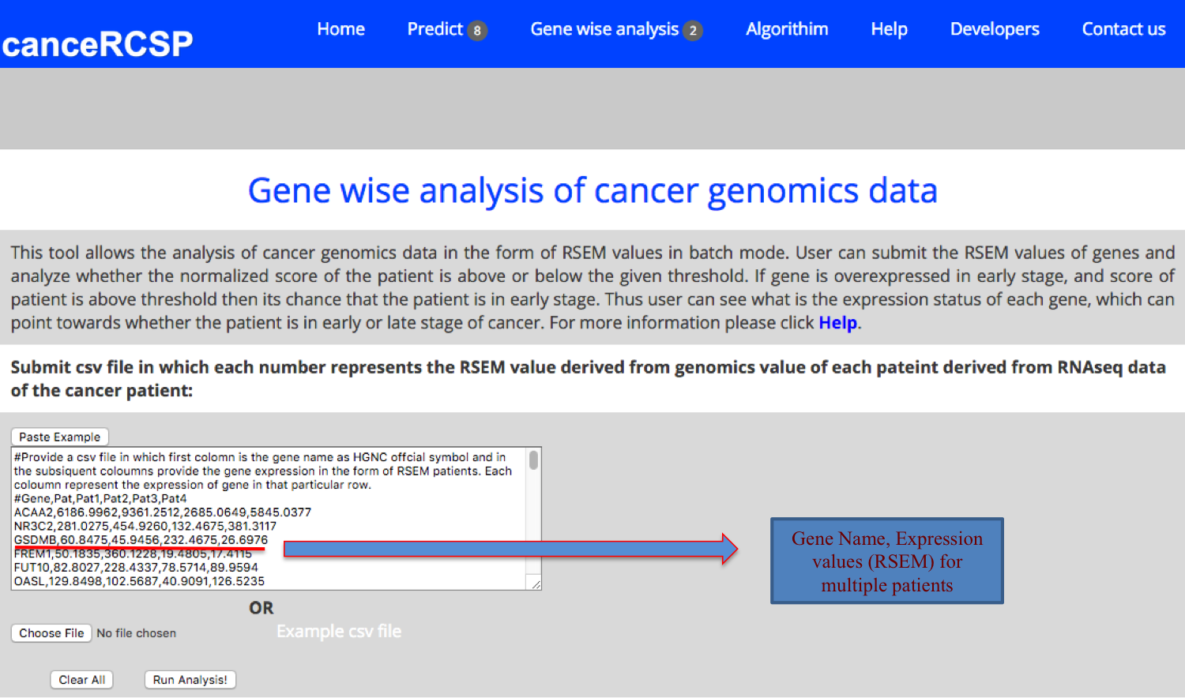Viewport: 1185px width, 698px height.
Task: Follow the blue Help link in the description
Action: coord(837,323)
